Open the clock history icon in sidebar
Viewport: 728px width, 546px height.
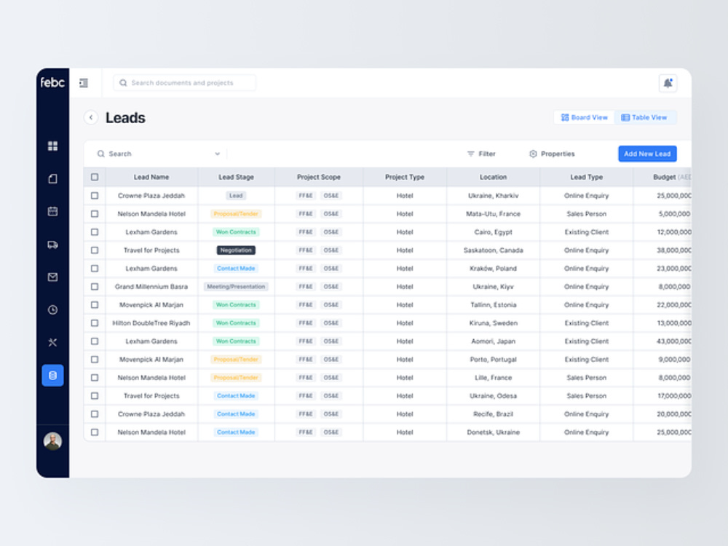tap(52, 309)
